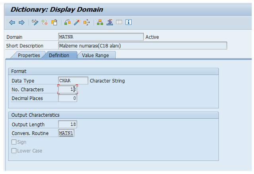
Task: Click the Forward arrow icon
Action: (21, 22)
